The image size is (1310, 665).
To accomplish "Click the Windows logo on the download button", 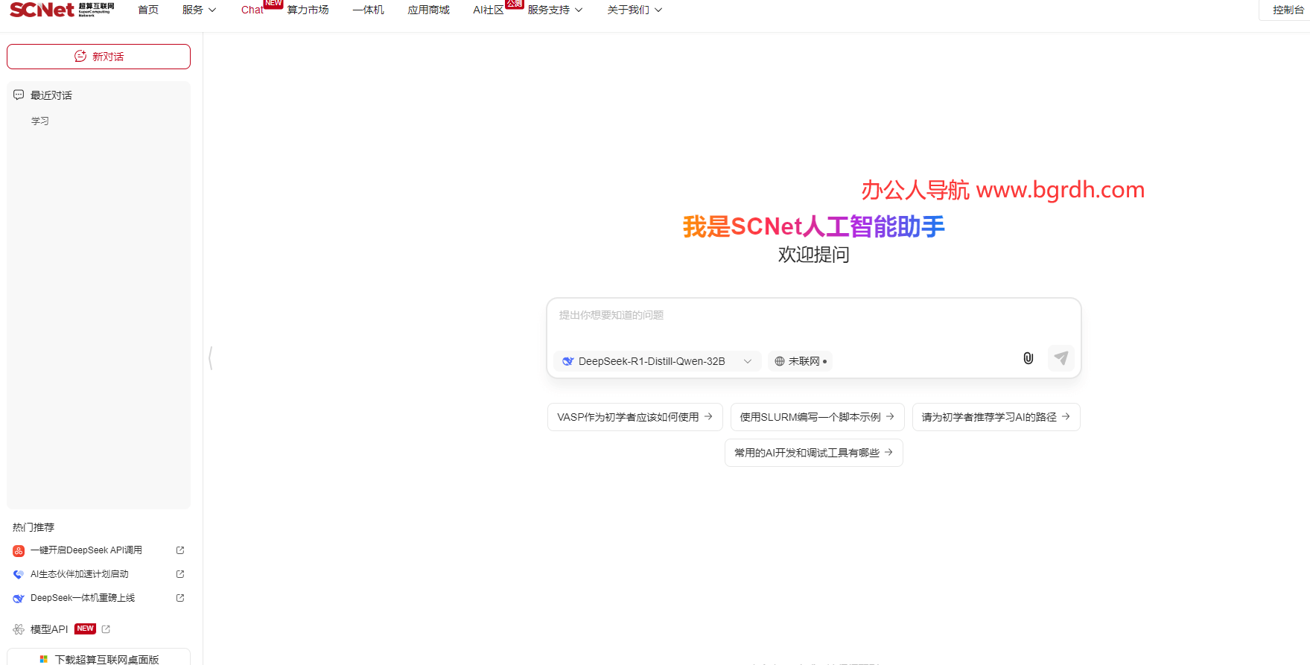I will [x=44, y=659].
